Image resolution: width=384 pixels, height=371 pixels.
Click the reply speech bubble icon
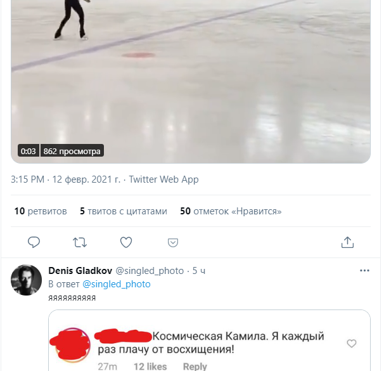point(34,242)
